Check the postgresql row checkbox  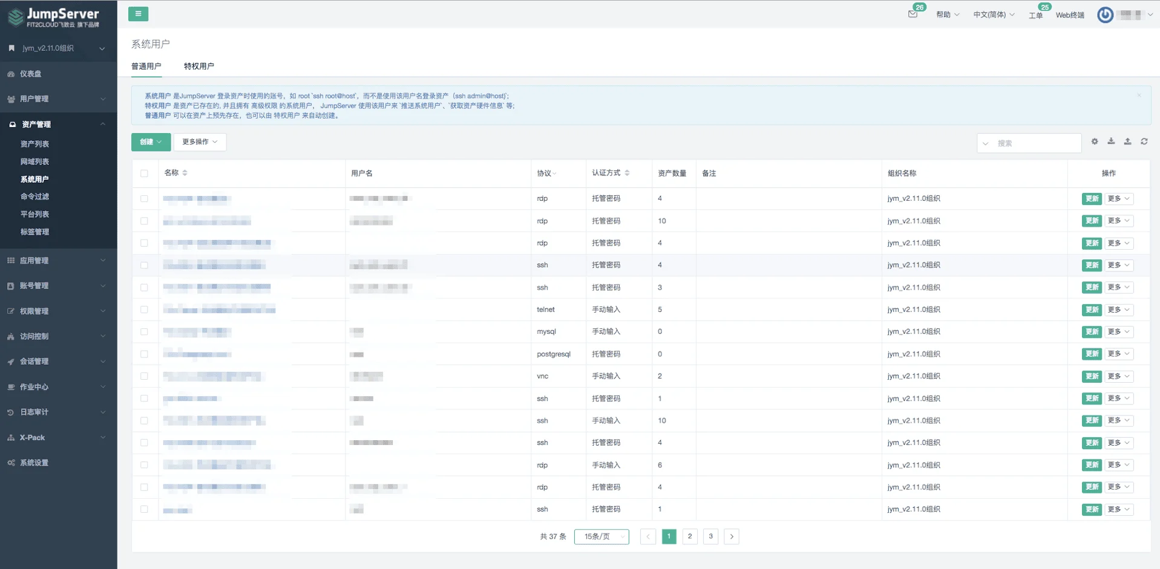[x=144, y=354]
